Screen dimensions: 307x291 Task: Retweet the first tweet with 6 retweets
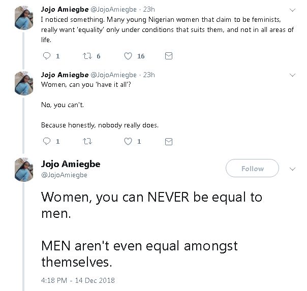point(87,56)
